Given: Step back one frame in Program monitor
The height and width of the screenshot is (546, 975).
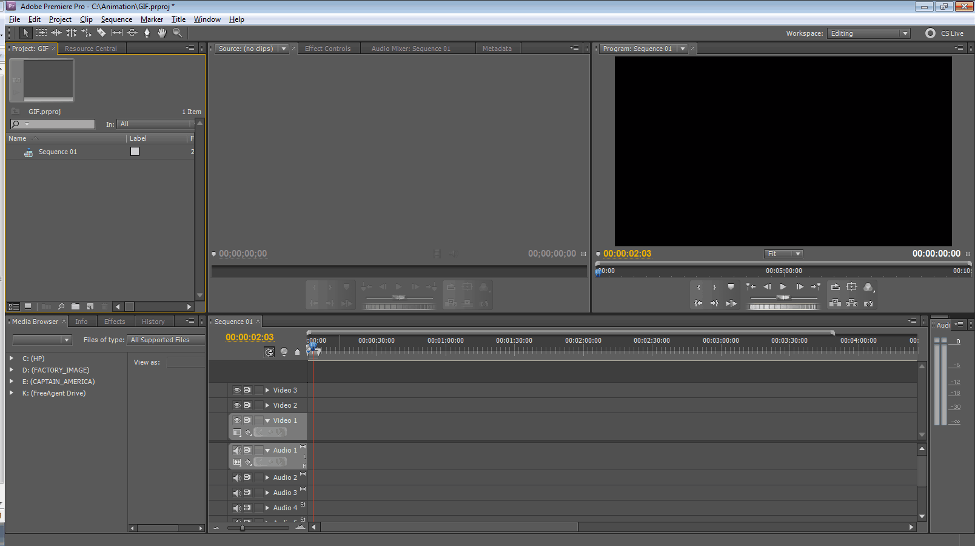Looking at the screenshot, I should pos(767,287).
